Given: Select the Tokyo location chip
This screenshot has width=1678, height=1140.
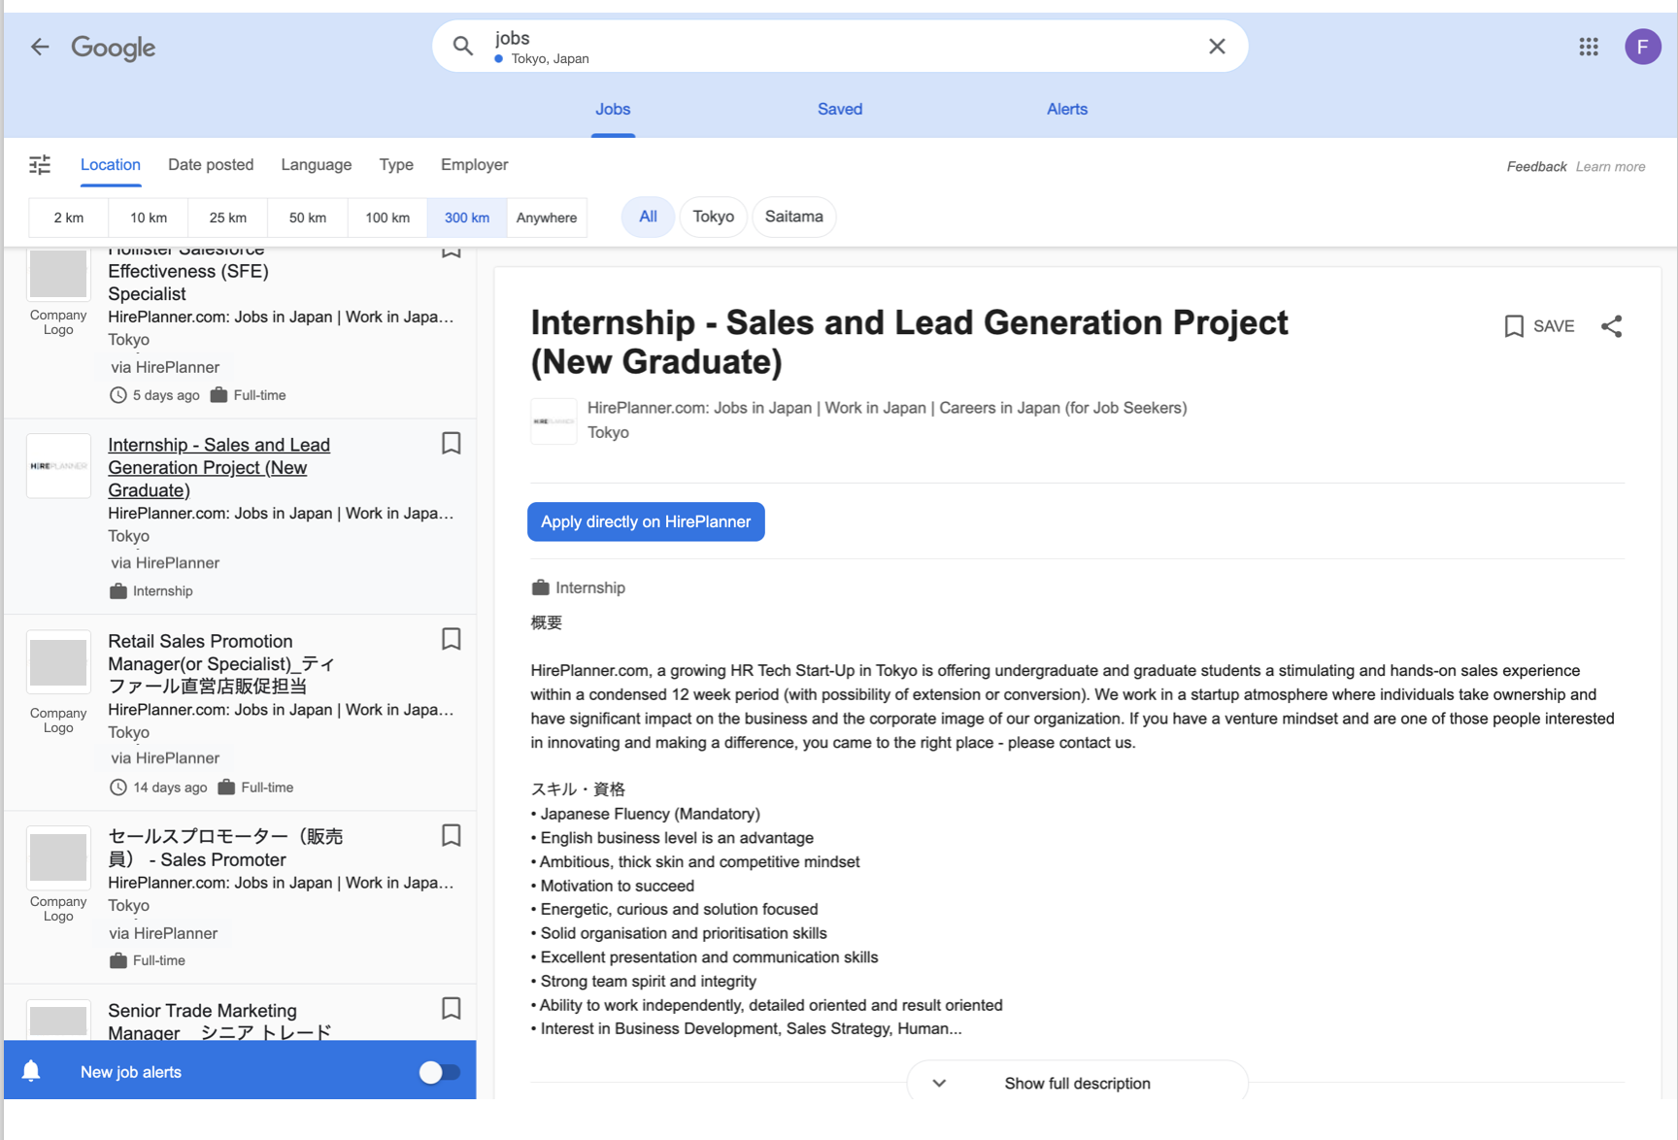Looking at the screenshot, I should pyautogui.click(x=713, y=217).
